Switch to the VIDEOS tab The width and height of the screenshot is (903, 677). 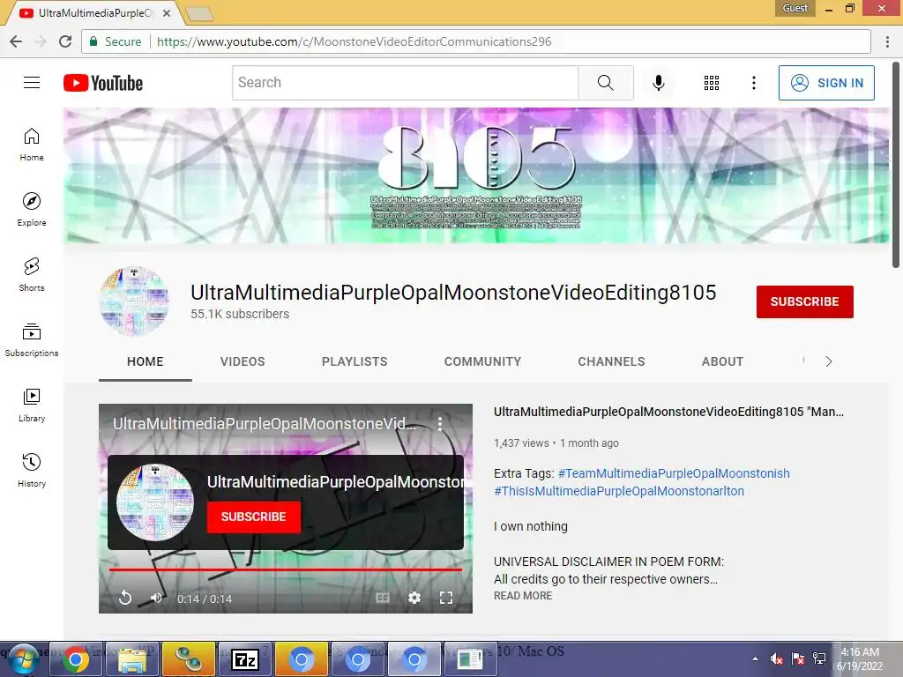pyautogui.click(x=243, y=361)
